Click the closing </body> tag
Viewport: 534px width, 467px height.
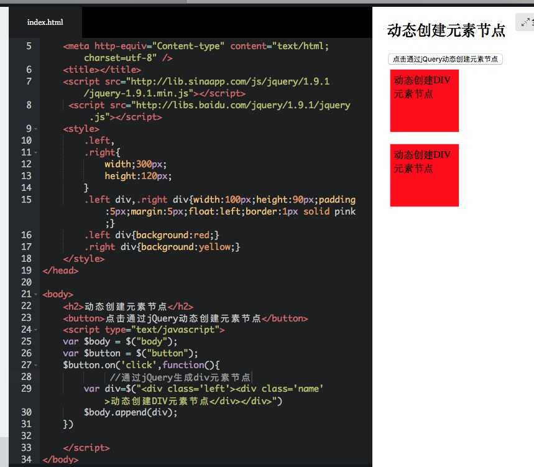pos(60,459)
